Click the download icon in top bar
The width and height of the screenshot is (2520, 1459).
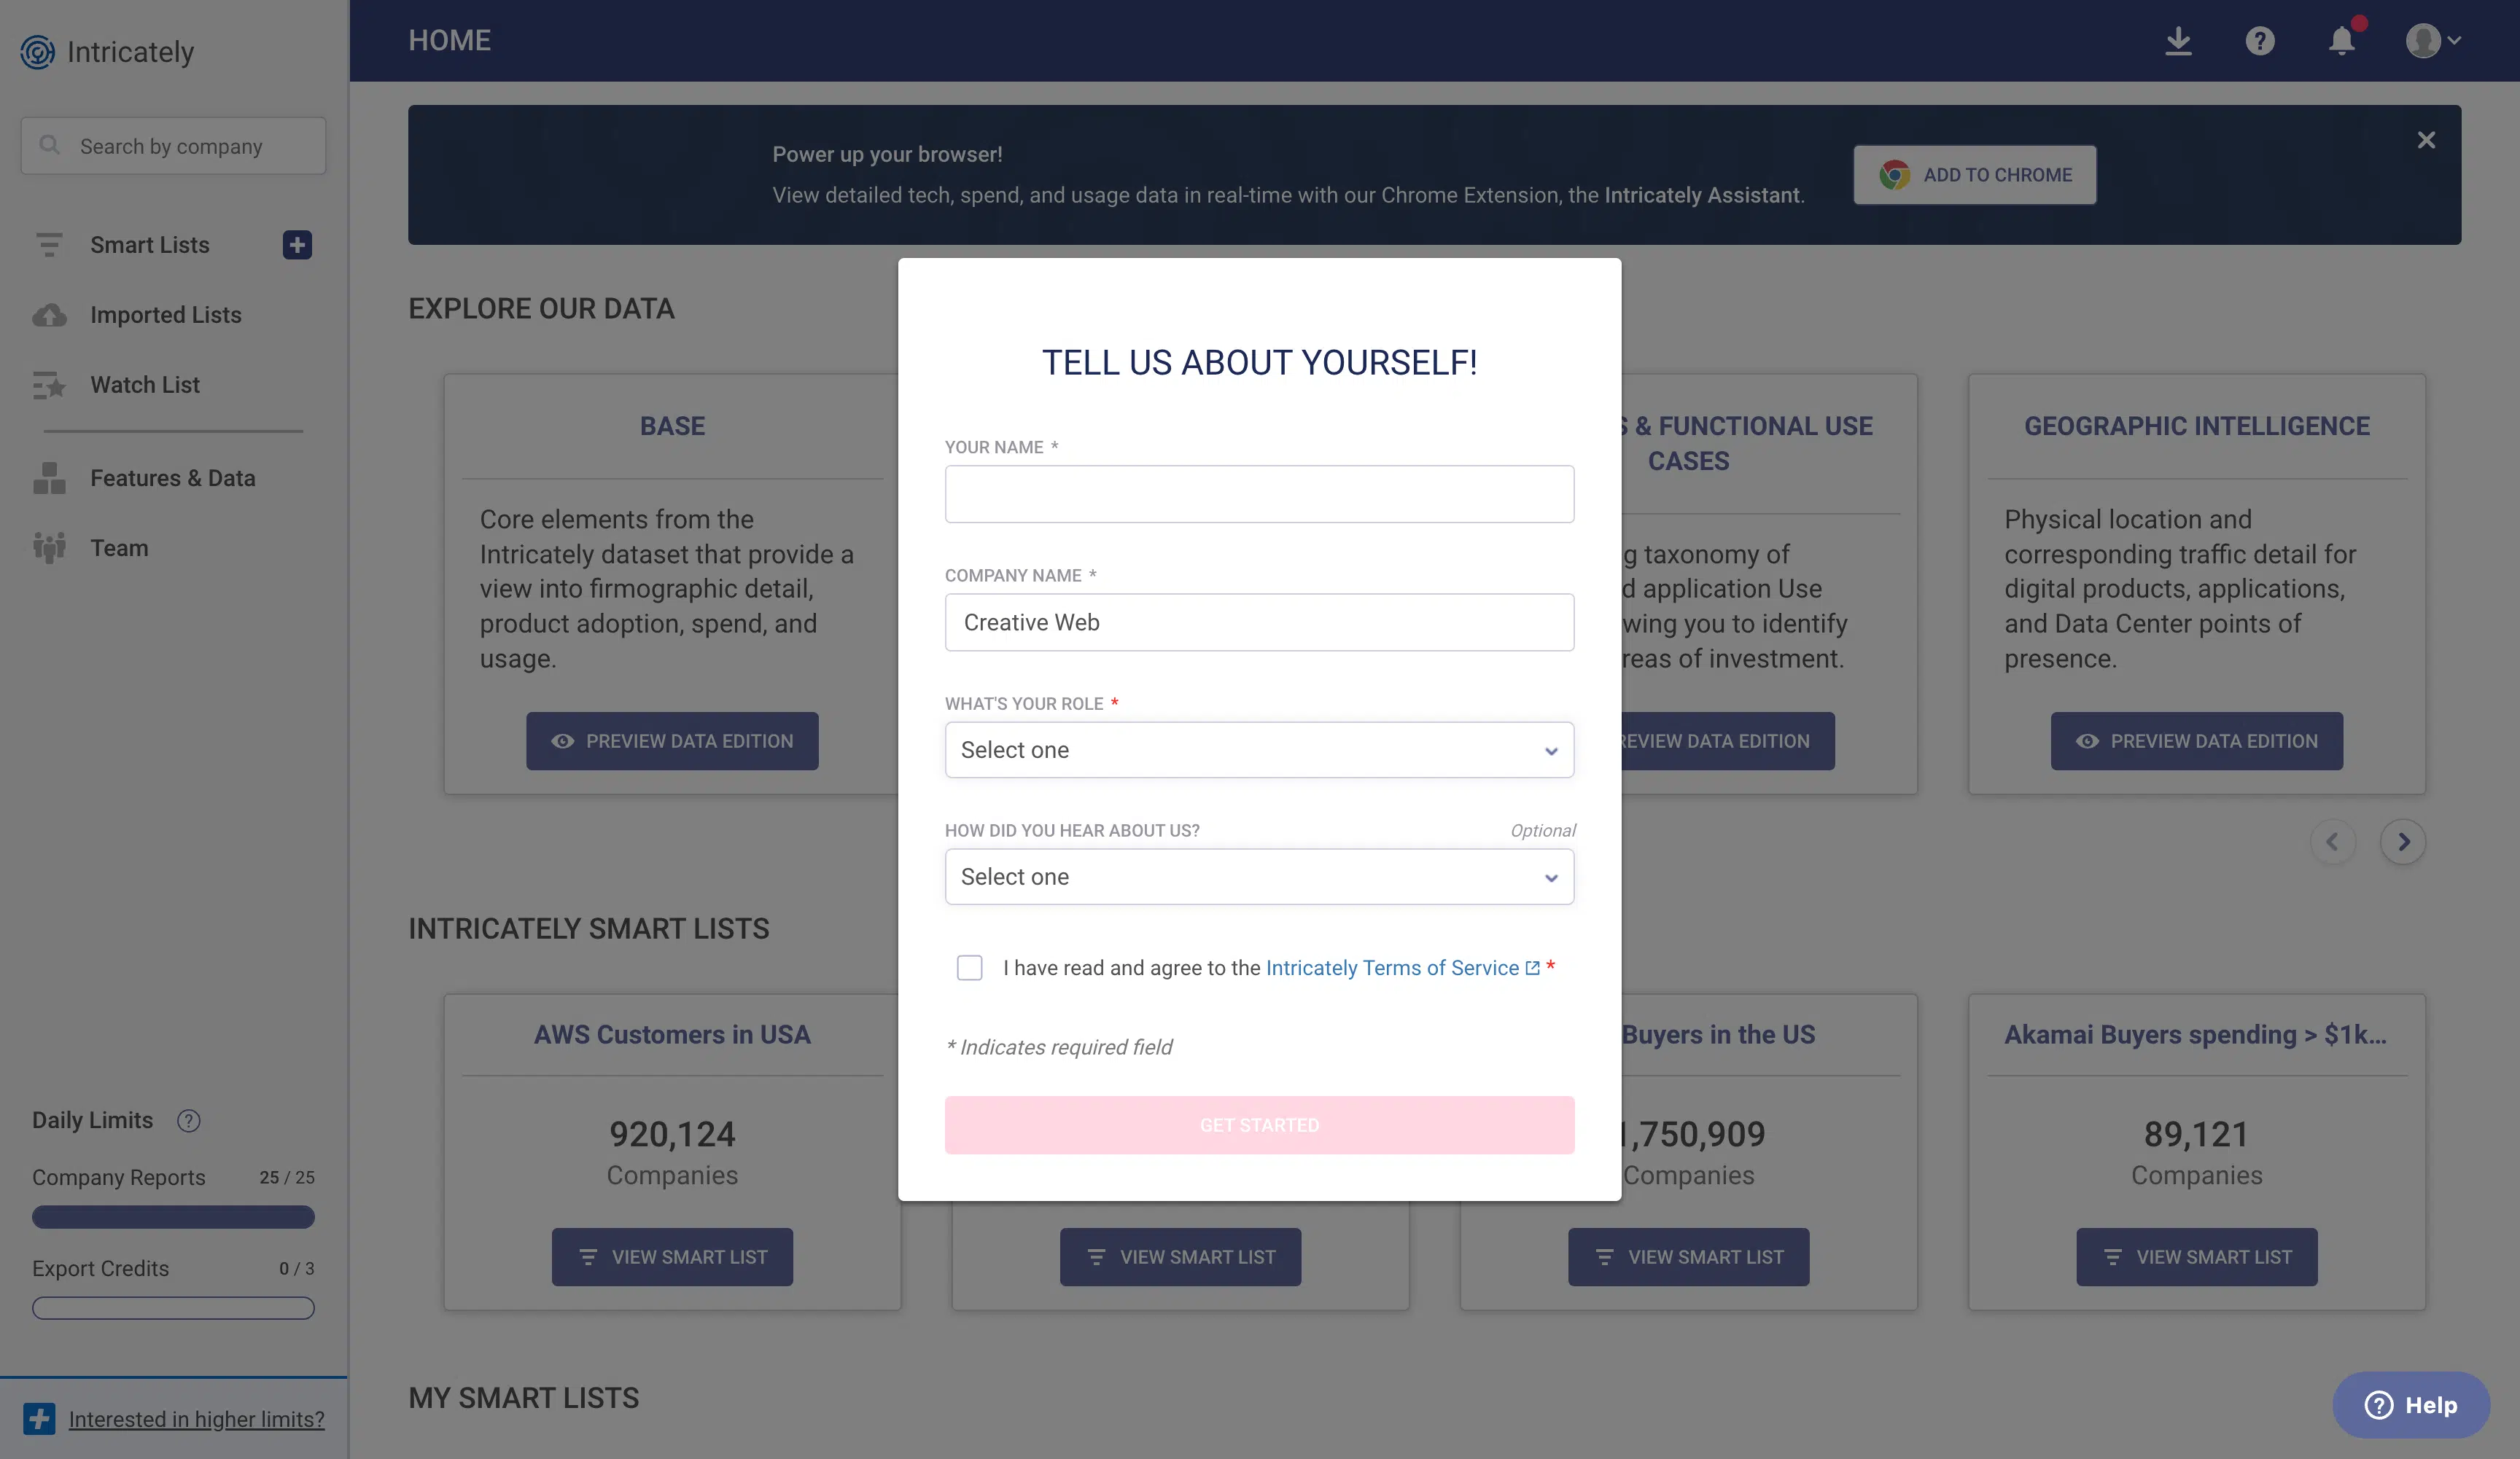pos(2178,41)
